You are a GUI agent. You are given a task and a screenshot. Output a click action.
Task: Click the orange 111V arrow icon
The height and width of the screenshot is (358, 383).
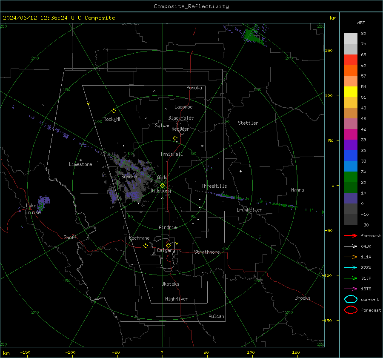(351, 257)
